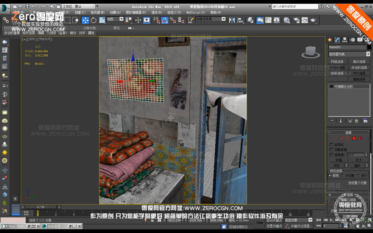
Task: Open the 修改器列表 dropdown
Action: pos(349,54)
